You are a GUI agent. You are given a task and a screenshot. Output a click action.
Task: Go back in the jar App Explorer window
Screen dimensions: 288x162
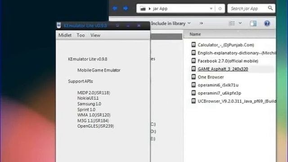pyautogui.click(x=115, y=9)
